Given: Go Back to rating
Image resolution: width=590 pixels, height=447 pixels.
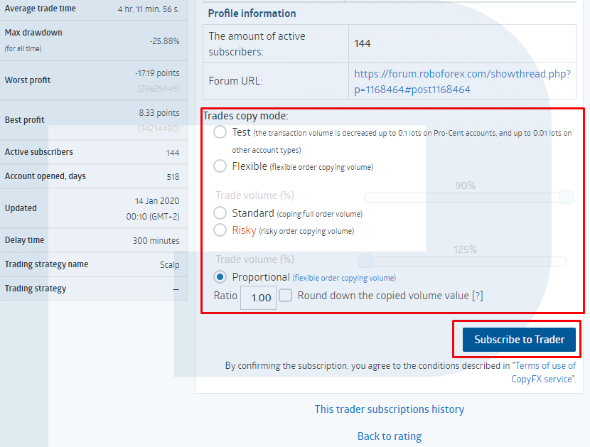Looking at the screenshot, I should (389, 436).
